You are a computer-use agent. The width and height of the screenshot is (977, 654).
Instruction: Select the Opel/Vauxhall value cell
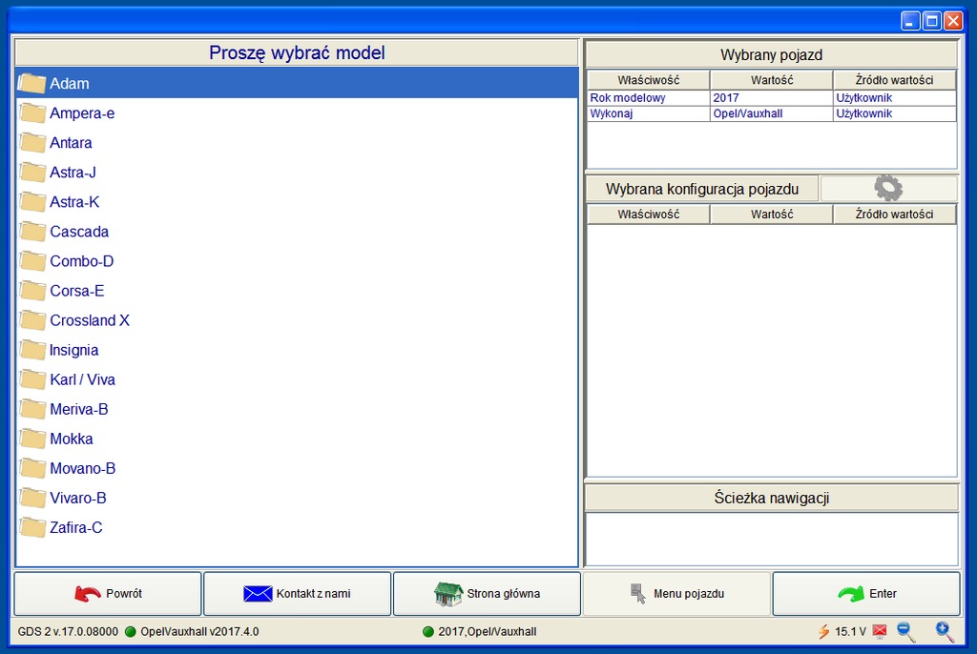coord(771,113)
